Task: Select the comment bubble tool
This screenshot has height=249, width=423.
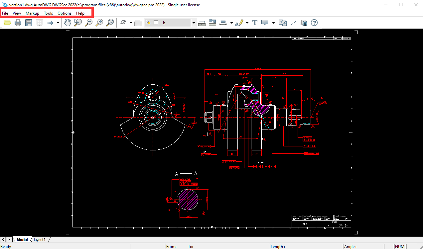Action: pos(265,23)
